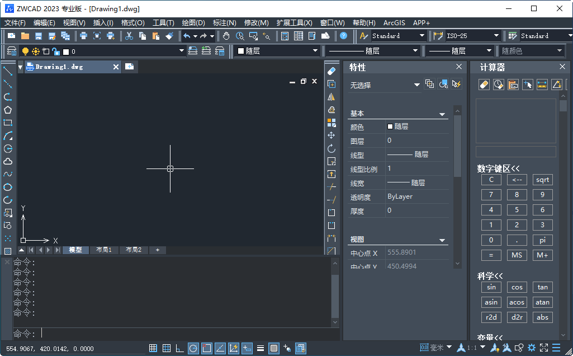Toggle Polar tracking in status bar

[x=193, y=348]
